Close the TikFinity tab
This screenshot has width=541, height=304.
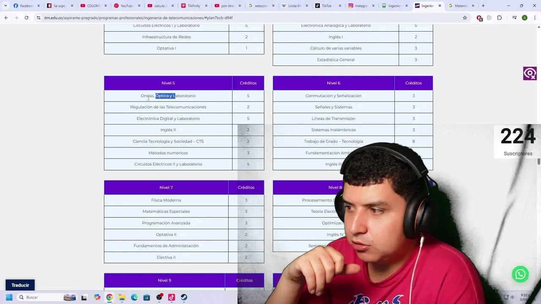pos(206,6)
